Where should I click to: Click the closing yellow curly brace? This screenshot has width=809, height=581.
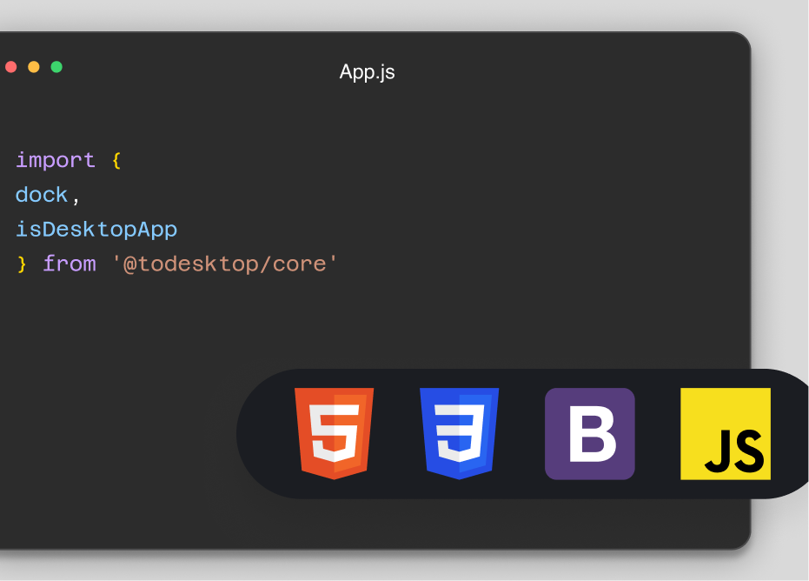[x=22, y=264]
